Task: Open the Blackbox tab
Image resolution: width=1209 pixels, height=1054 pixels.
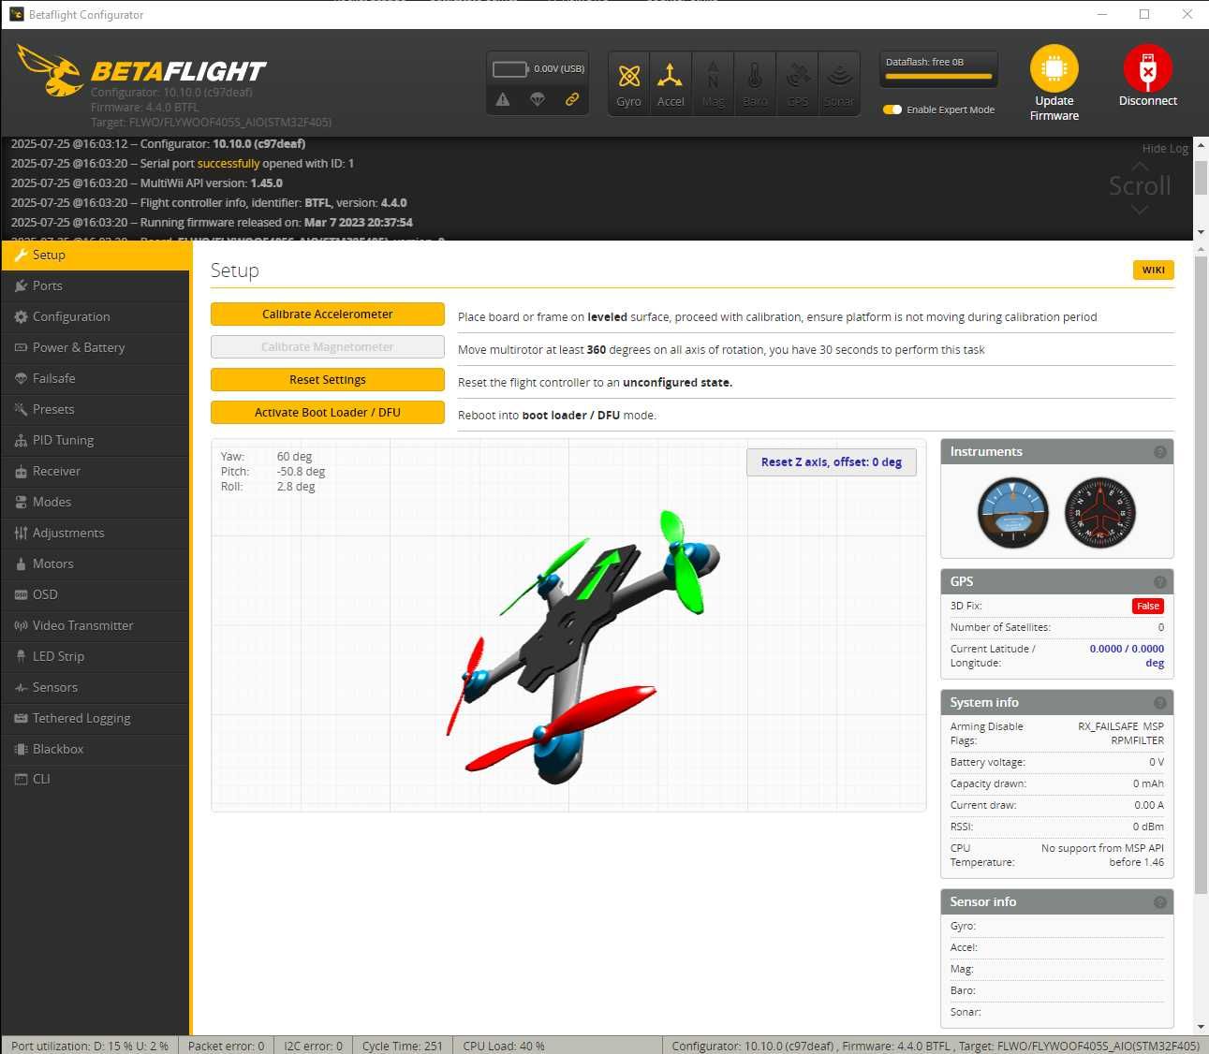Action: 96,749
